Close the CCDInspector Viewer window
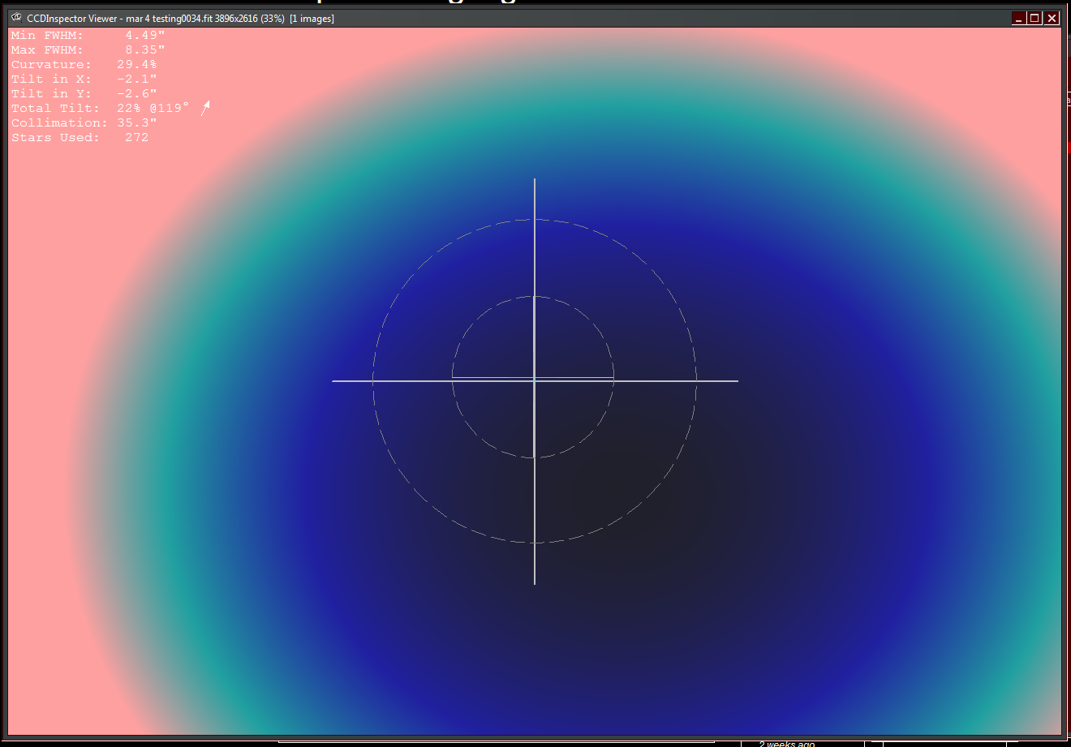Image resolution: width=1071 pixels, height=747 pixels. pyautogui.click(x=1052, y=18)
